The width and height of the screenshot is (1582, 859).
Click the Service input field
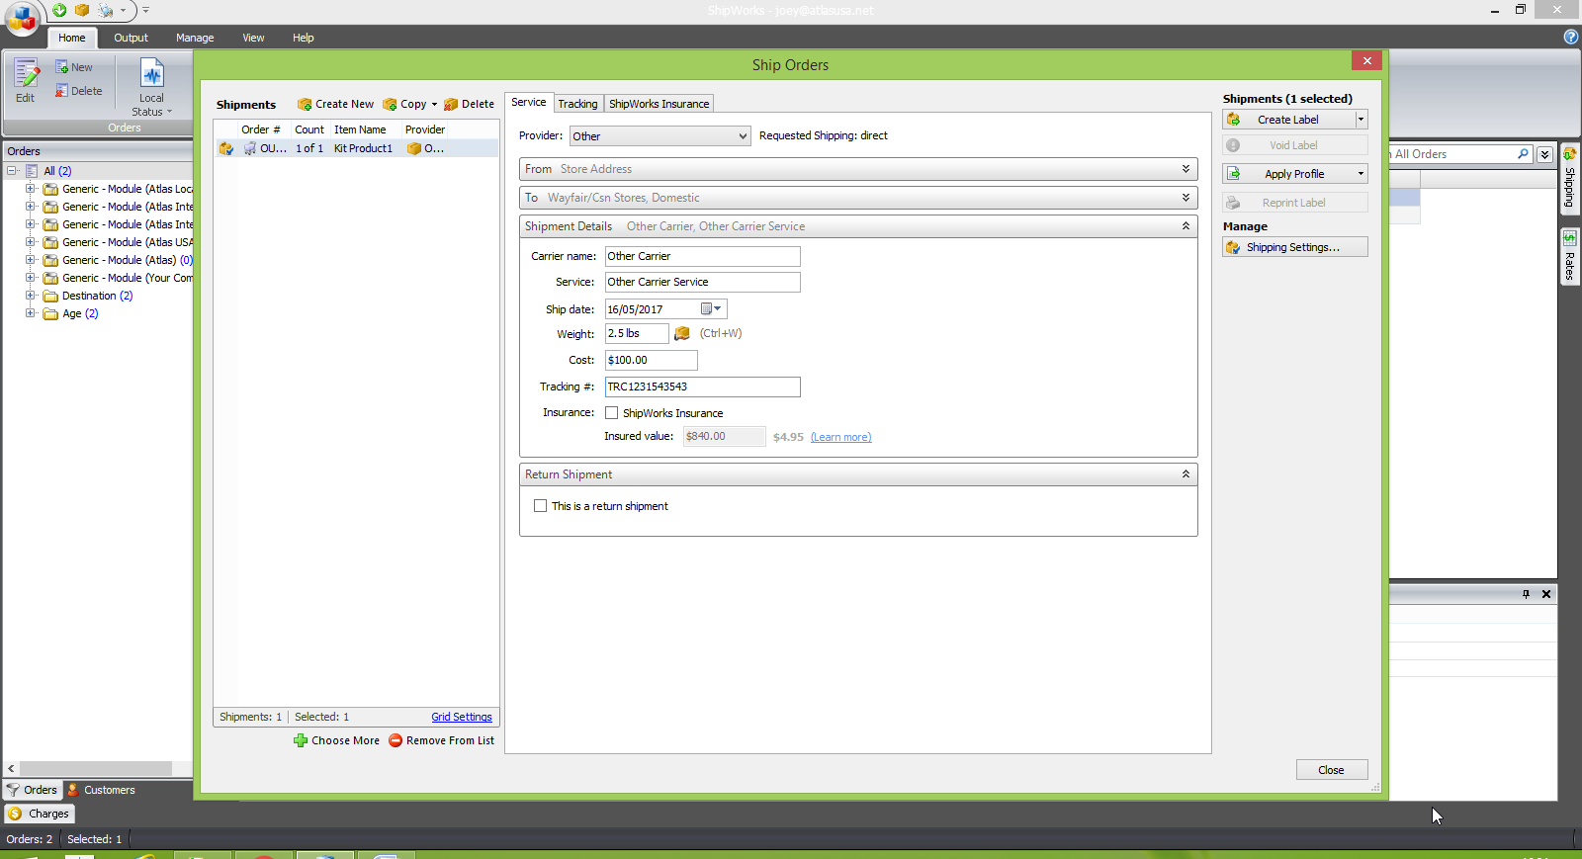click(702, 282)
